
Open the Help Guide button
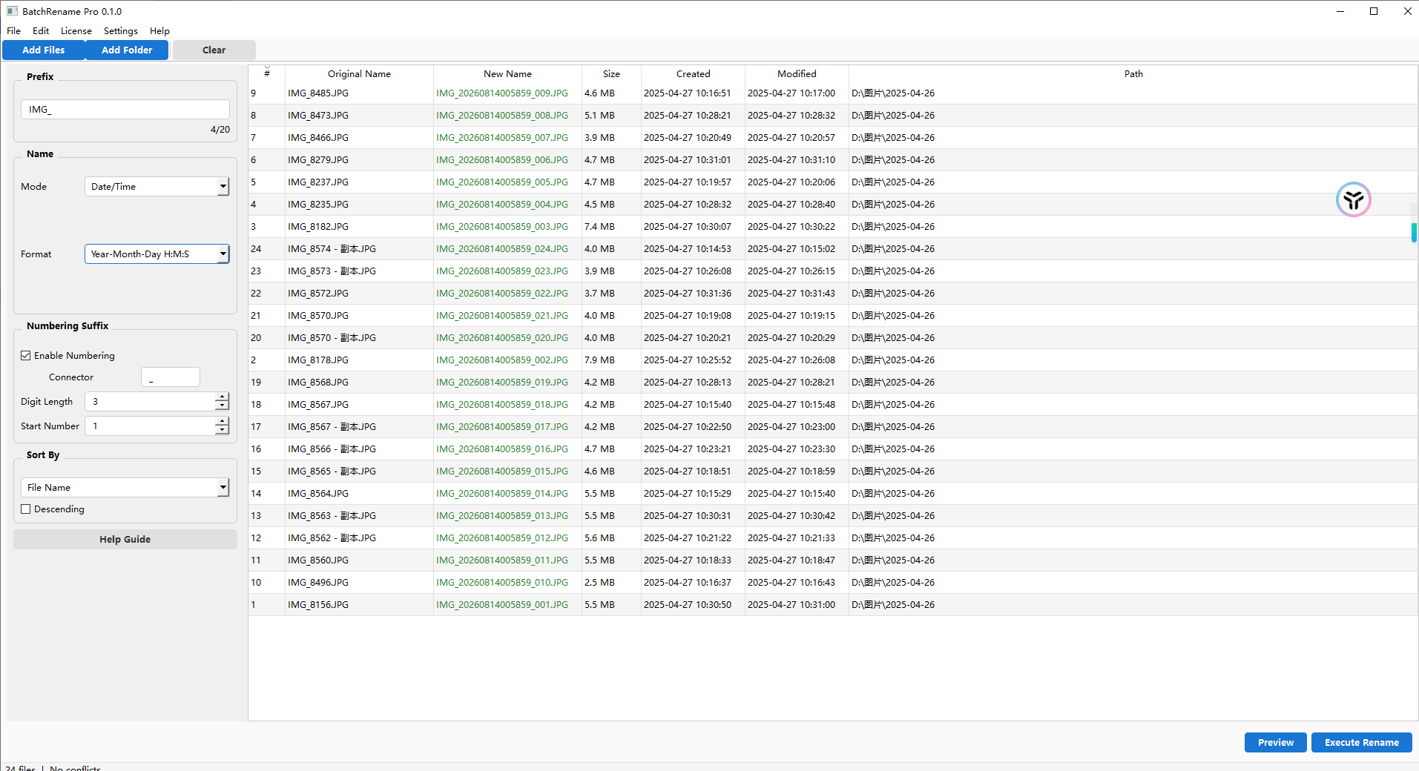[125, 540]
